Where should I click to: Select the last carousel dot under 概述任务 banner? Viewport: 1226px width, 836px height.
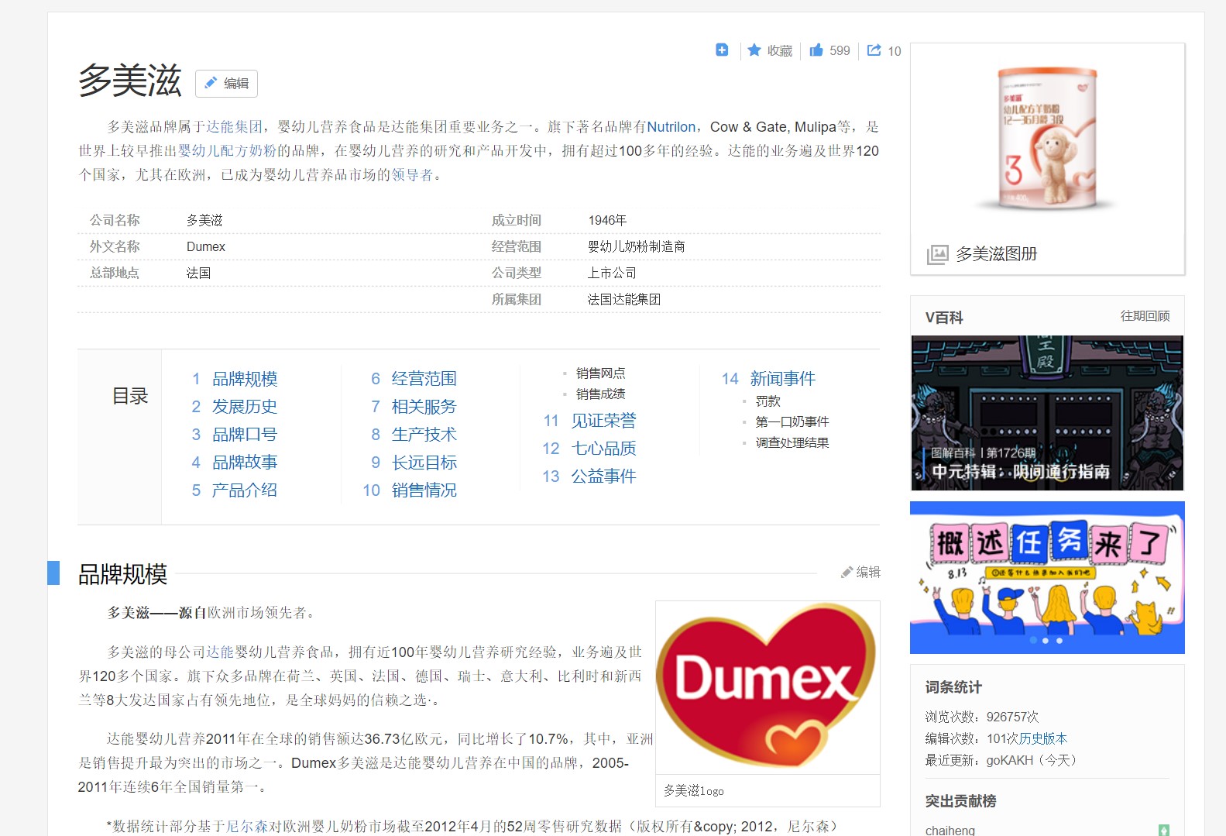[1059, 641]
